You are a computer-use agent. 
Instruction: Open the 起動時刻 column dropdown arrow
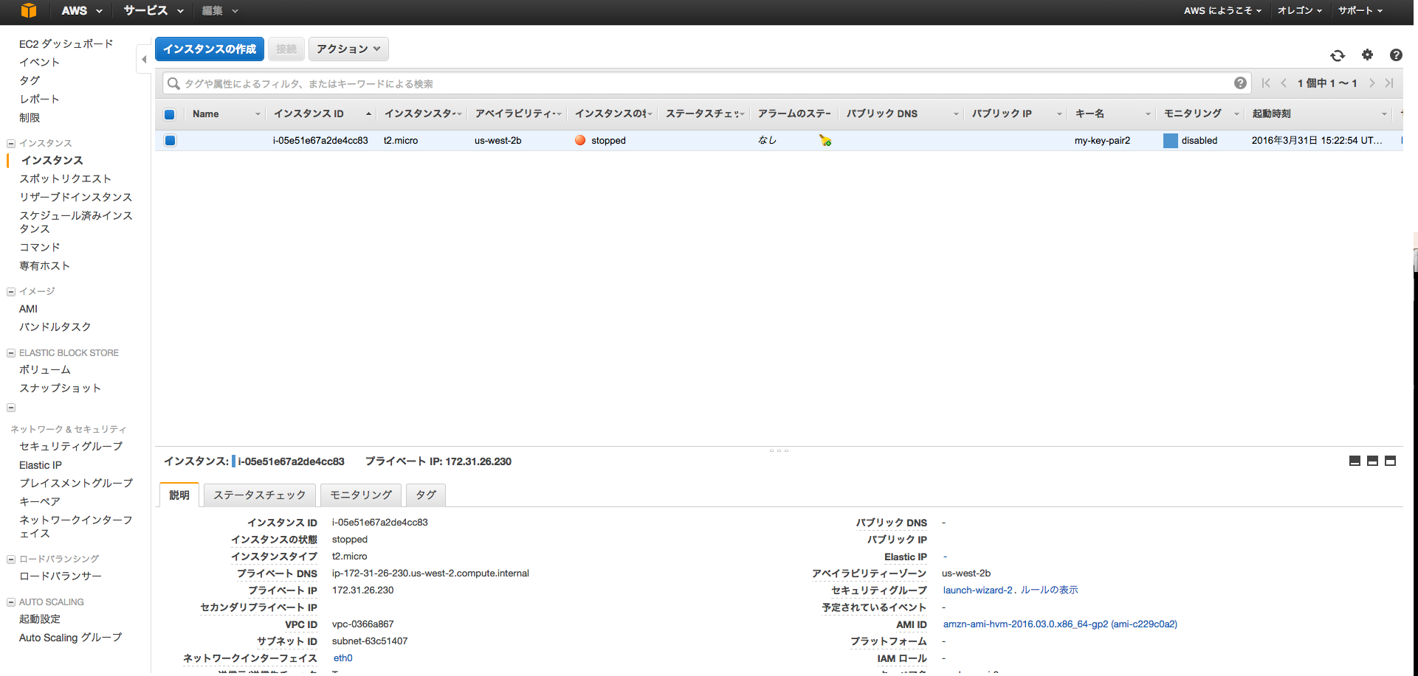tap(1384, 114)
